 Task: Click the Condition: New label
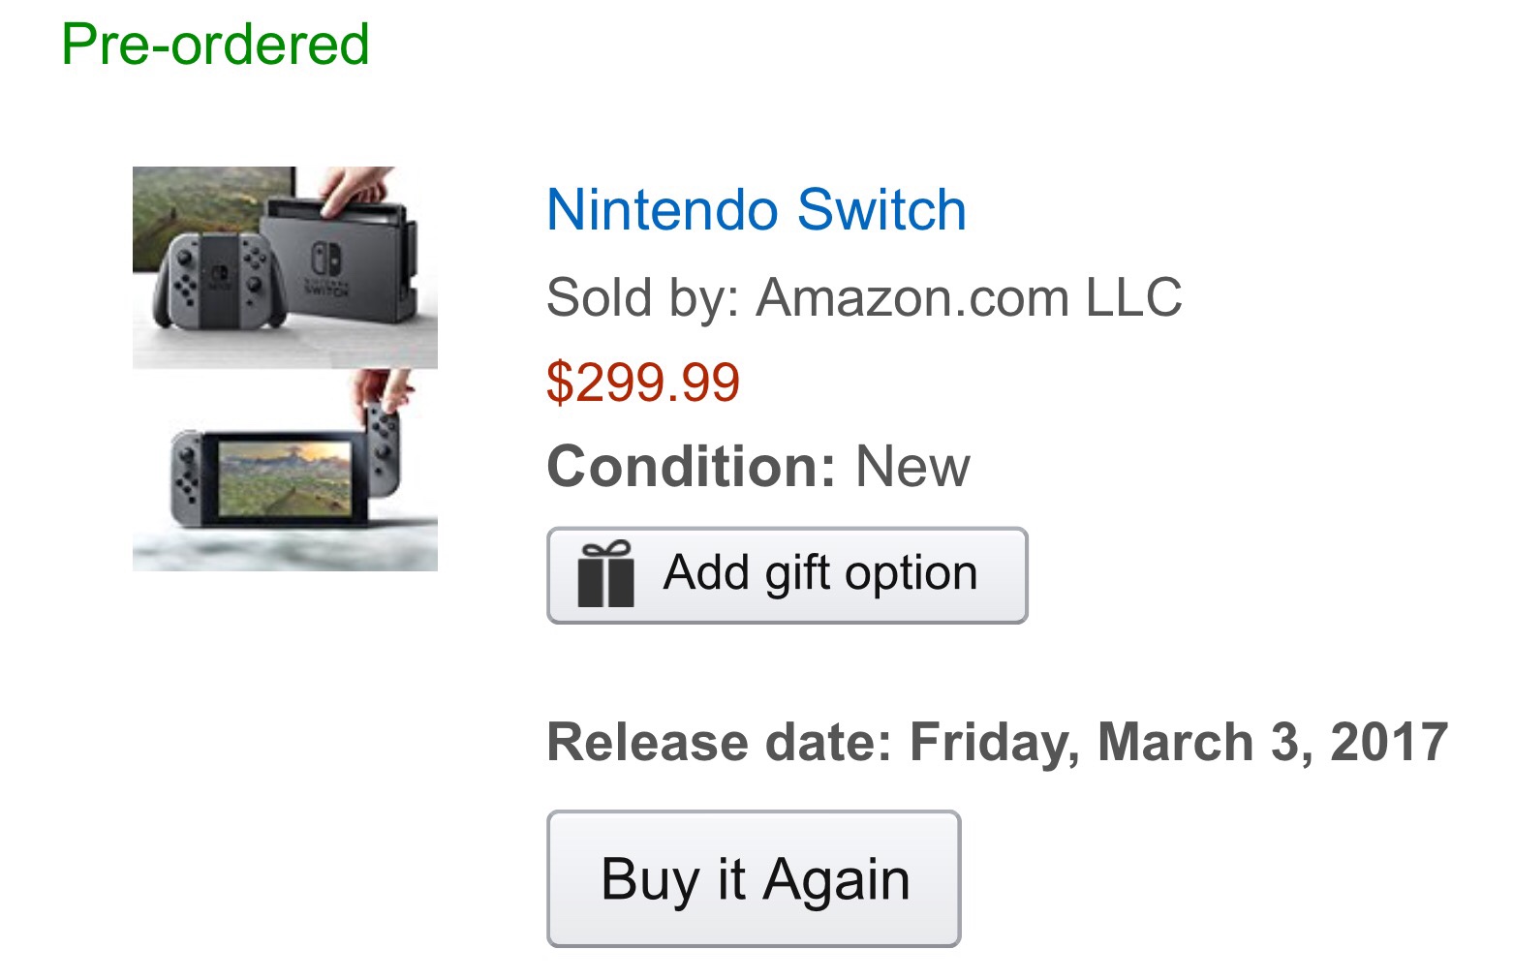click(x=757, y=467)
